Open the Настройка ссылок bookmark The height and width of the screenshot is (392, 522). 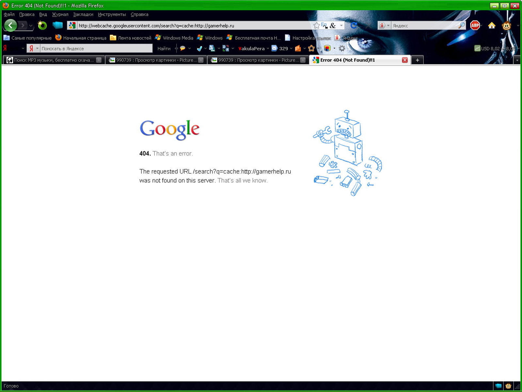click(x=308, y=38)
